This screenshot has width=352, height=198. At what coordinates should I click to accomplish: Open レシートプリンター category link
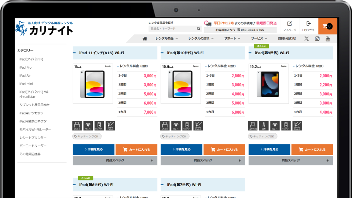tap(33, 137)
